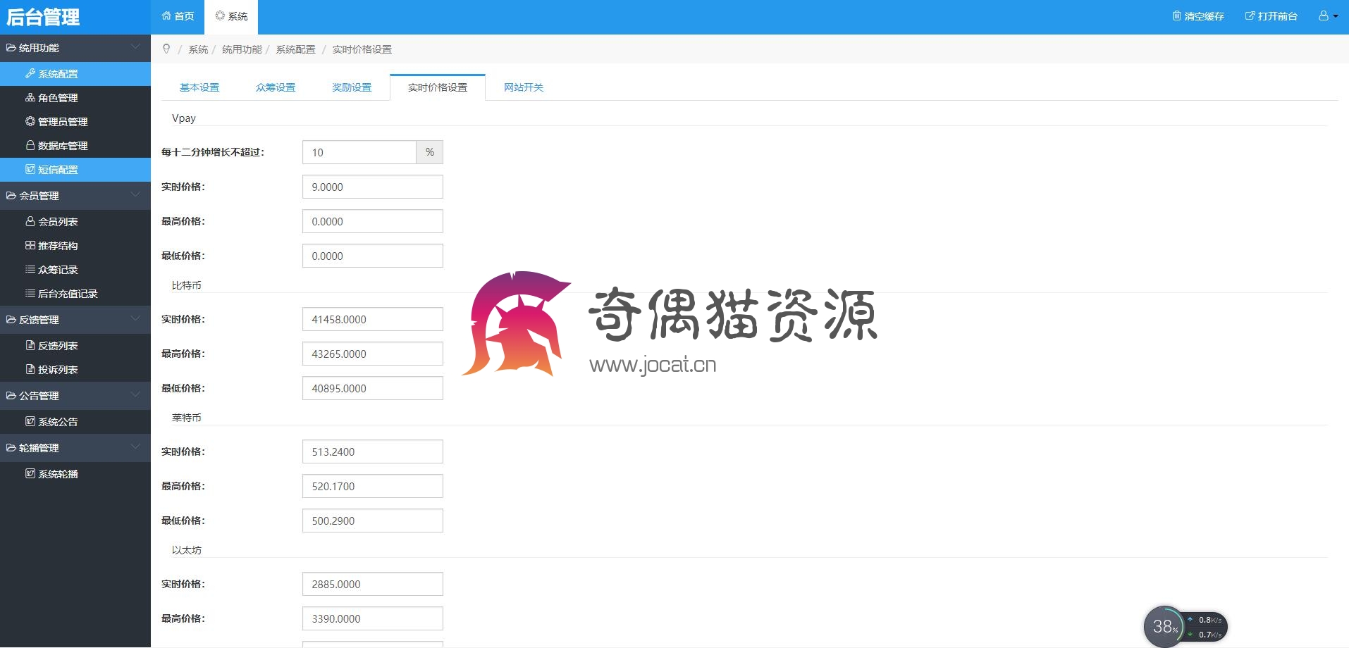Click the 清空缓存 trash icon
1349x648 pixels.
[1176, 15]
